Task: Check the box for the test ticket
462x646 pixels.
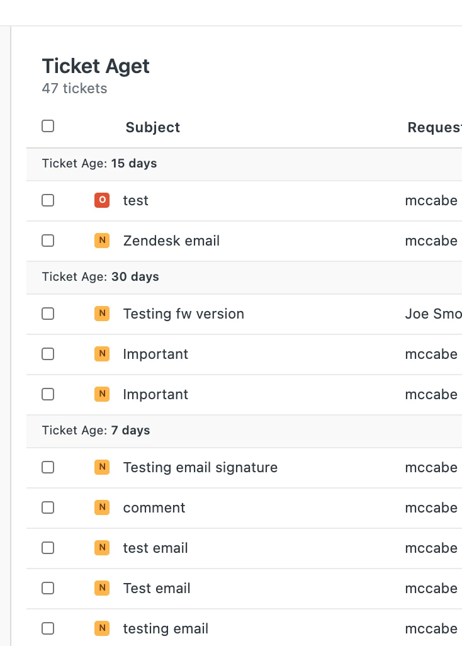Action: (x=48, y=200)
